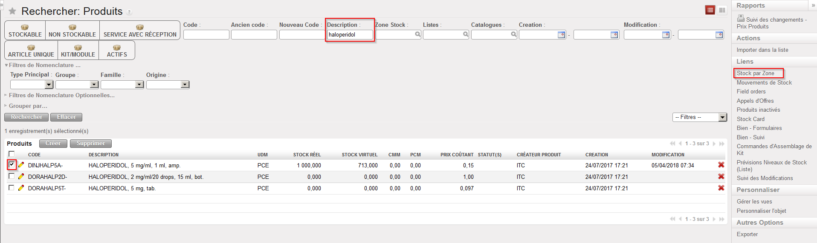
Task: Switch to list view with red icon
Action: pyautogui.click(x=710, y=10)
